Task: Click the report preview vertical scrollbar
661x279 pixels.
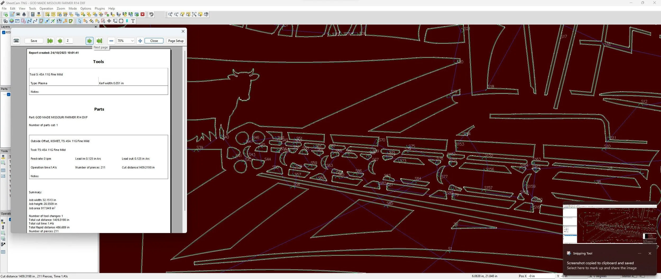Action: click(185, 130)
